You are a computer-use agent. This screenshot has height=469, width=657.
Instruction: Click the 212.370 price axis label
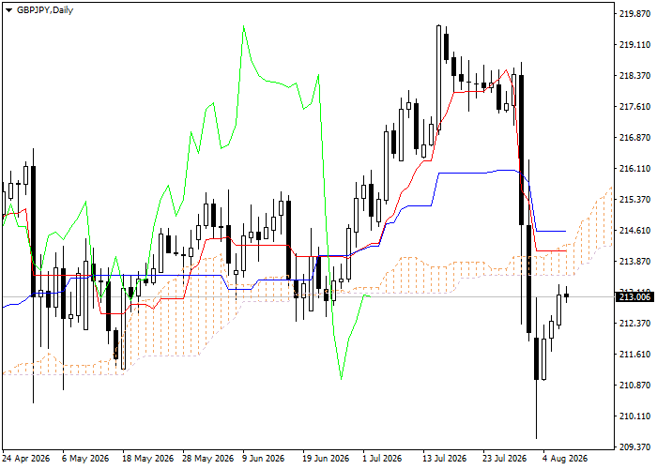pos(634,324)
